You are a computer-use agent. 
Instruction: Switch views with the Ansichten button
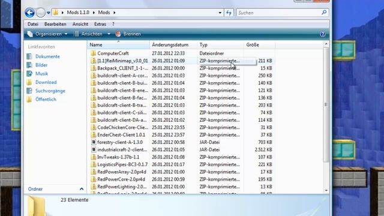pos(88,34)
